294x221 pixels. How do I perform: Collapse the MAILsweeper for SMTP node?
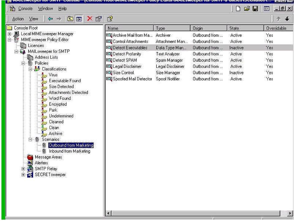point(16,51)
